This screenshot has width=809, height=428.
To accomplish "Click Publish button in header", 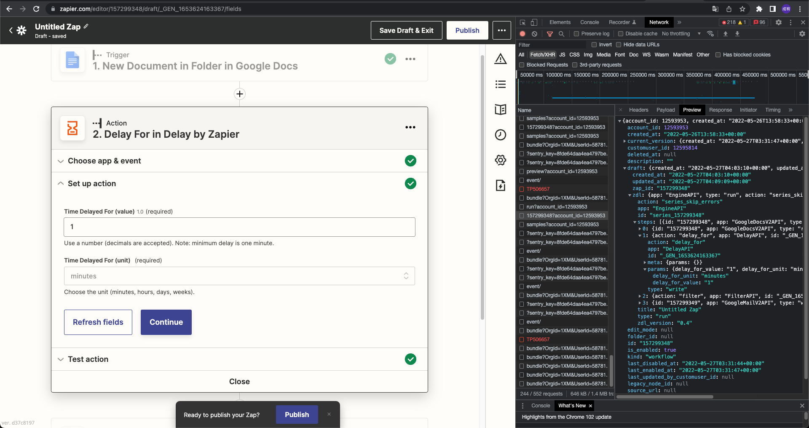I will pos(467,30).
